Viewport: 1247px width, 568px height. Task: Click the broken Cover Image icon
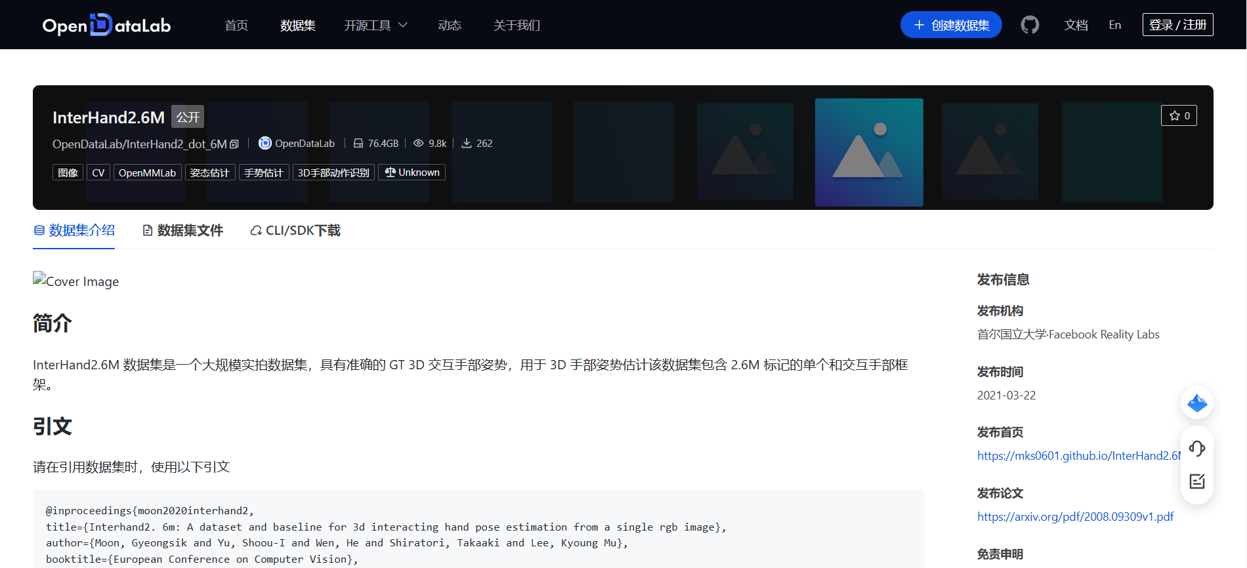pos(39,278)
